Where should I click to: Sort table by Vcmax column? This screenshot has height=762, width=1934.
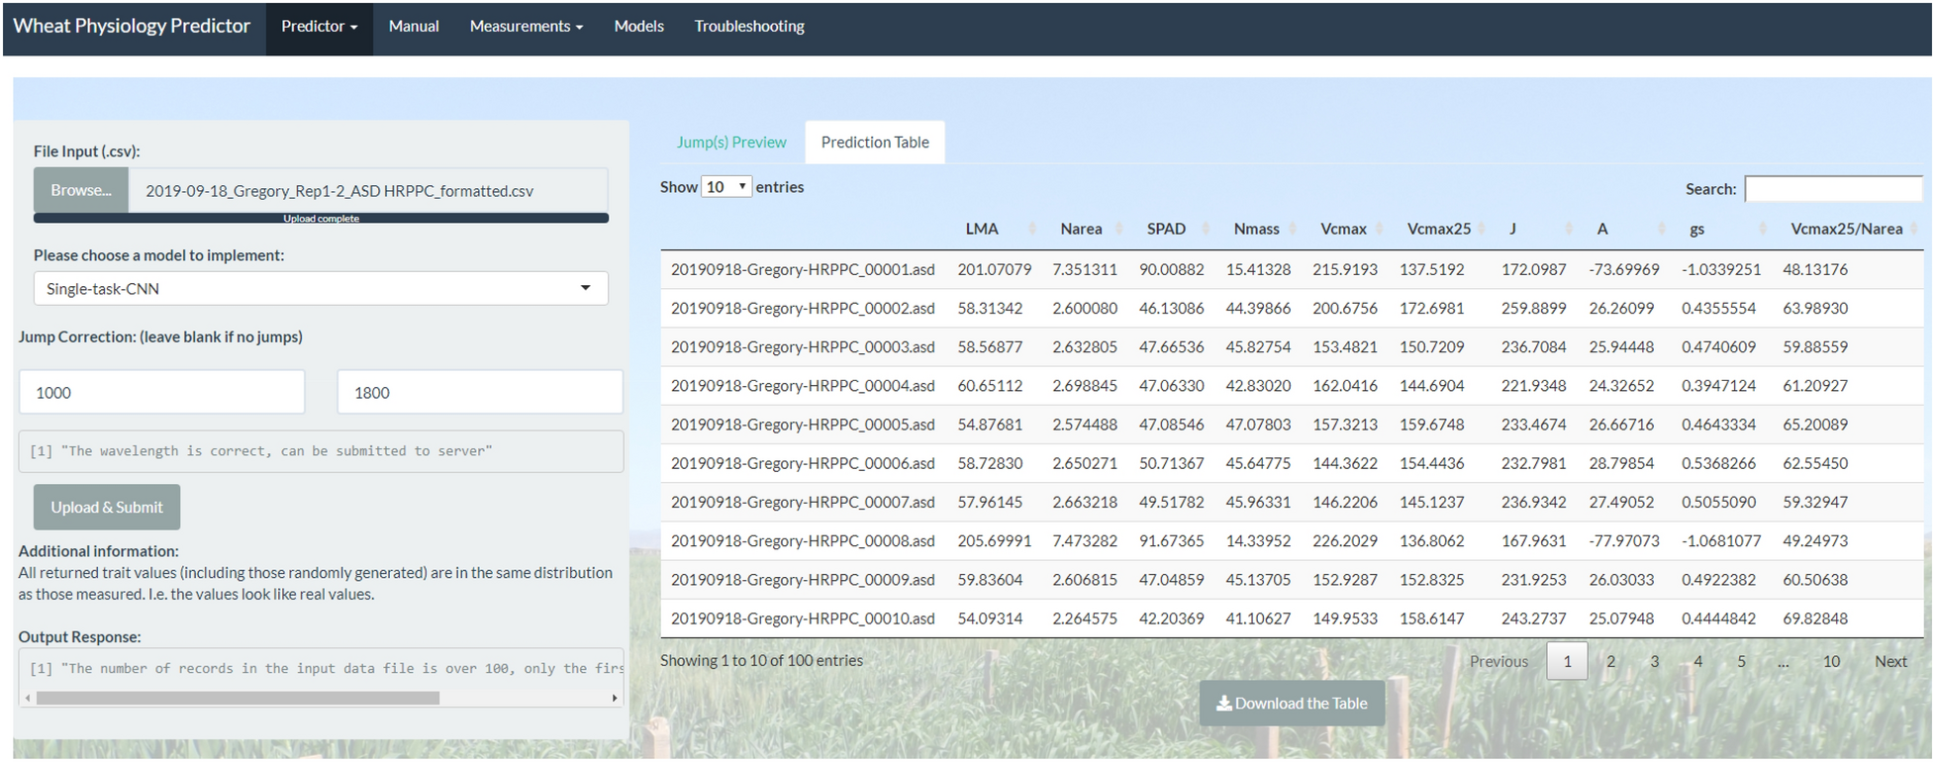1348,229
